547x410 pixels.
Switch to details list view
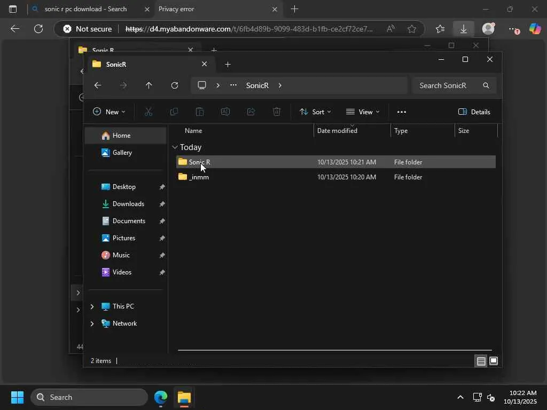click(x=481, y=361)
